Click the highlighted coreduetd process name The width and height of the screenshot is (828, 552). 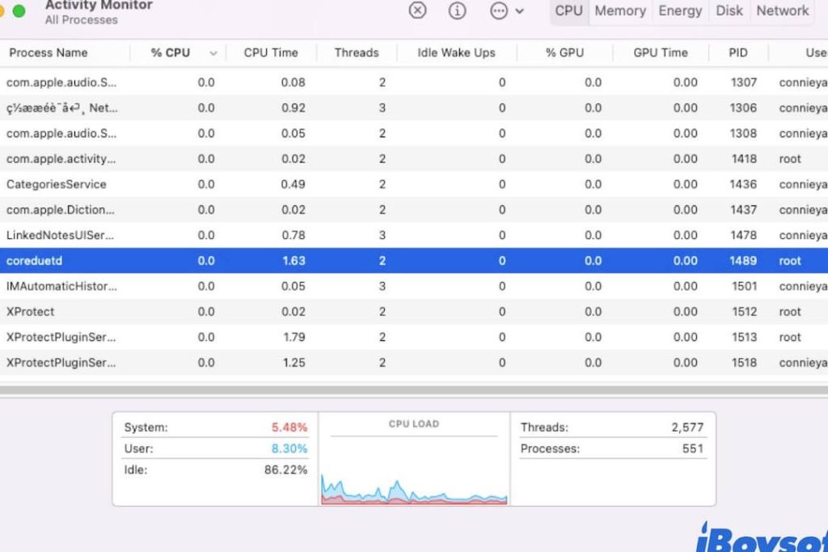coord(34,261)
